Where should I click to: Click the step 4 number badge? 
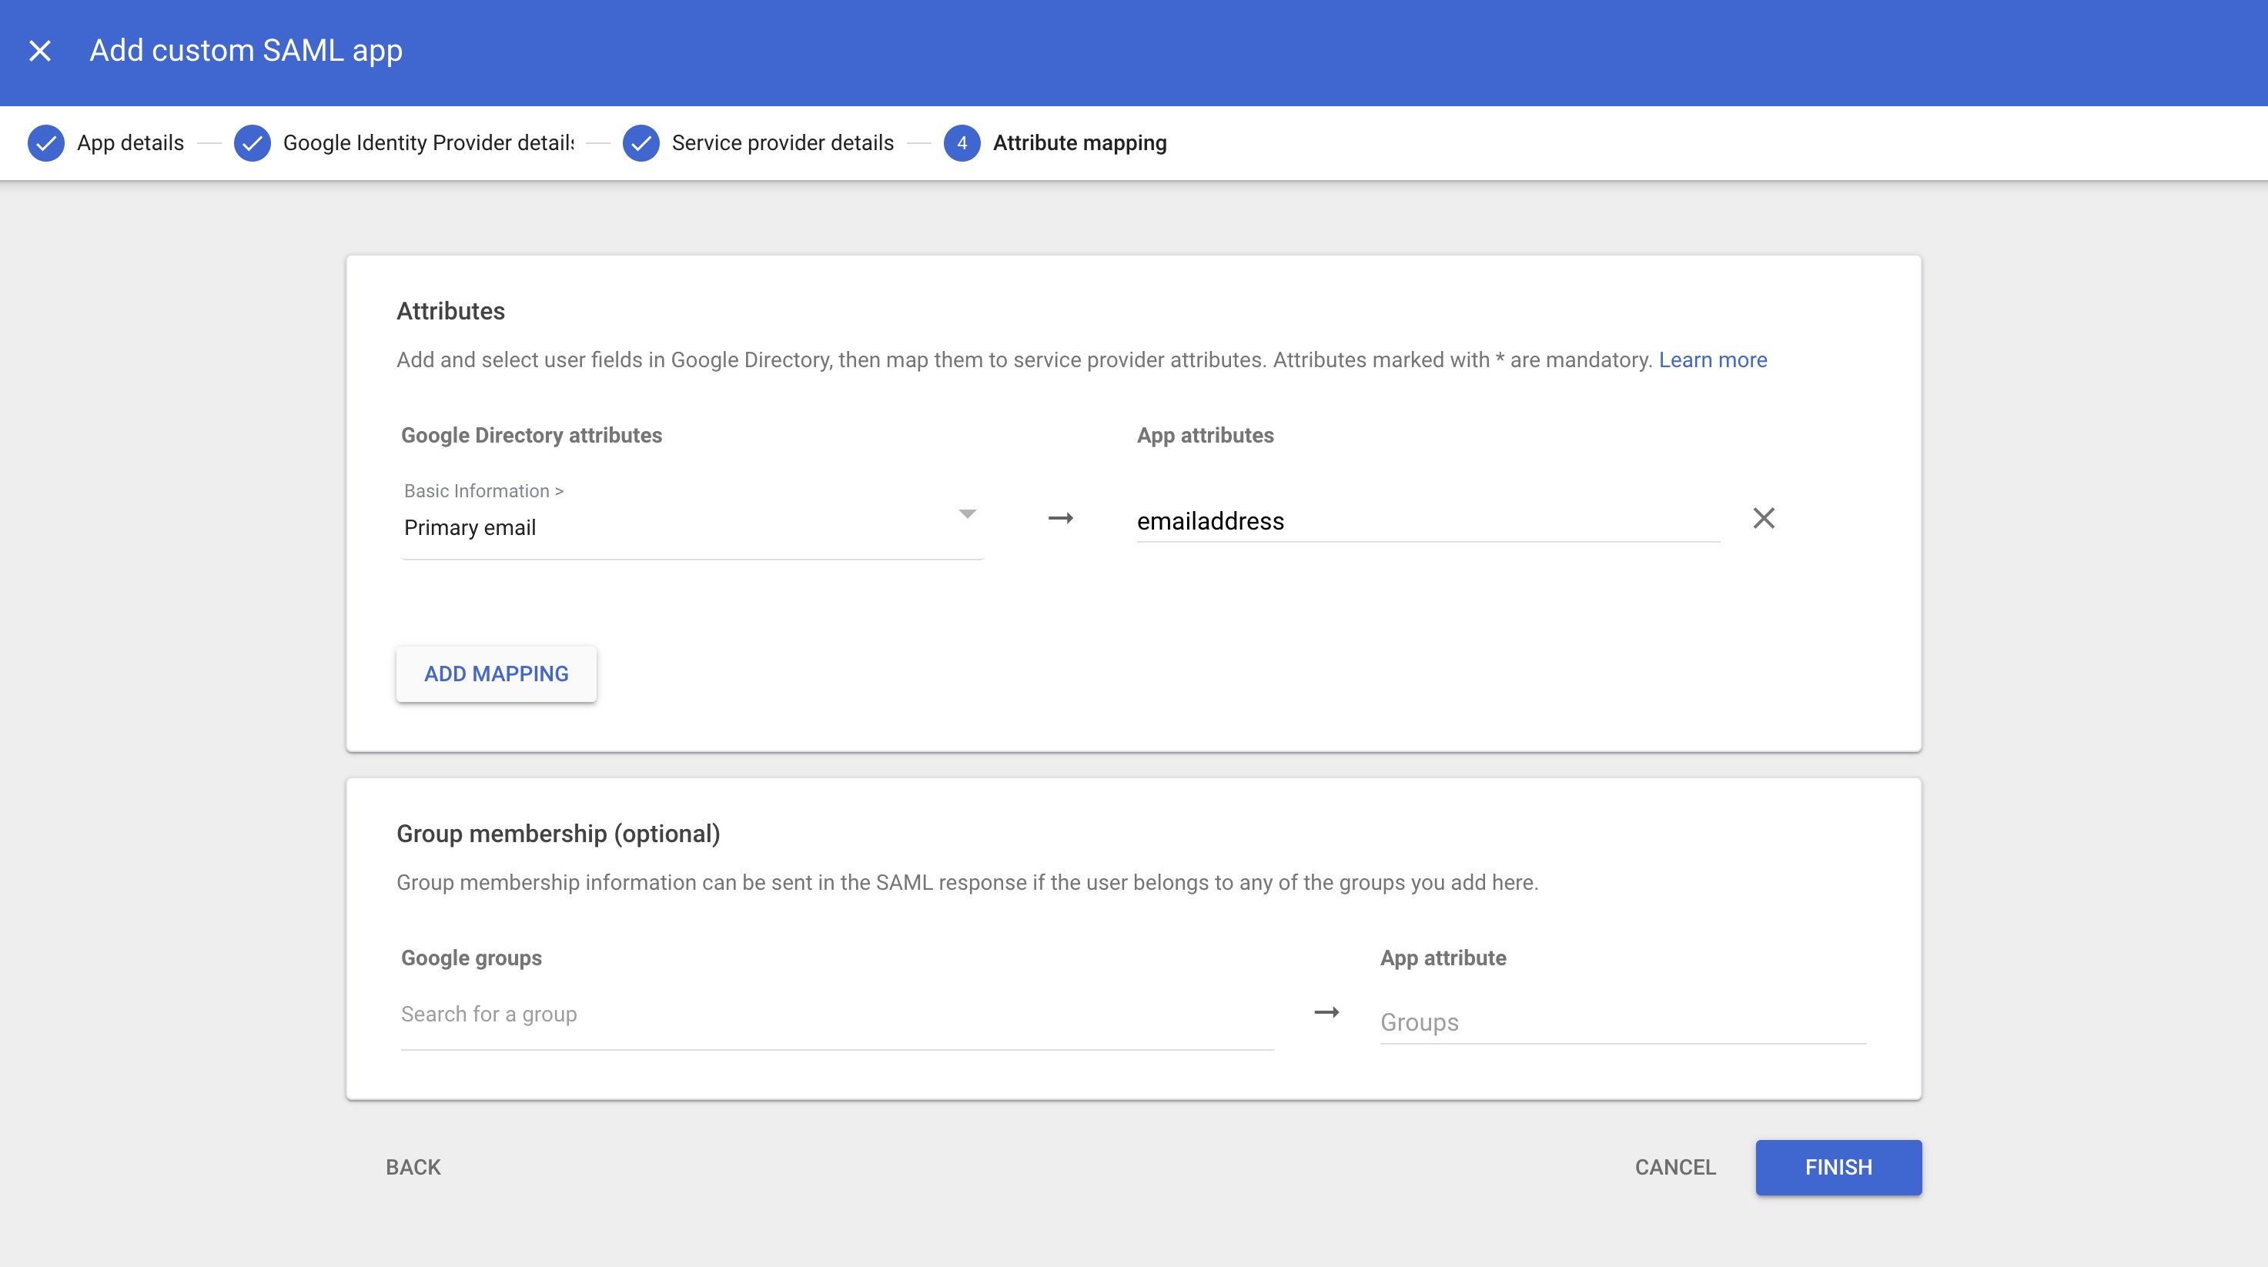pos(962,142)
